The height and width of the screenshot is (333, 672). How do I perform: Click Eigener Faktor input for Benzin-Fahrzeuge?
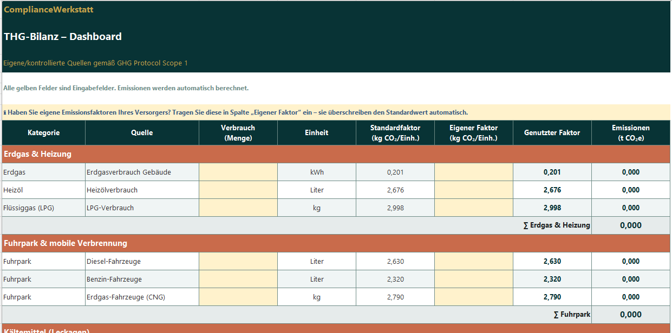click(x=473, y=279)
